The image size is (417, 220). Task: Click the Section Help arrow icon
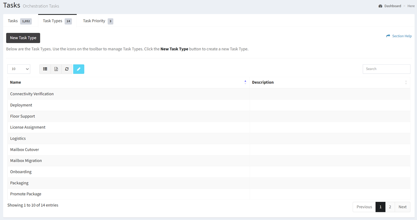pos(388,36)
